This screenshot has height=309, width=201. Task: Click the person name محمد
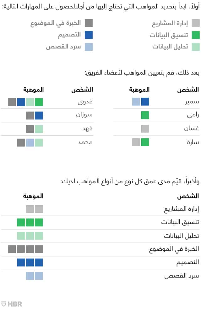tap(85, 142)
